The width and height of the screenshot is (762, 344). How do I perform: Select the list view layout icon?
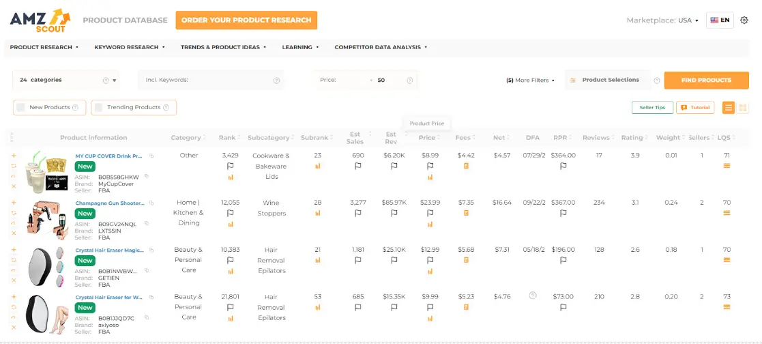coord(729,108)
